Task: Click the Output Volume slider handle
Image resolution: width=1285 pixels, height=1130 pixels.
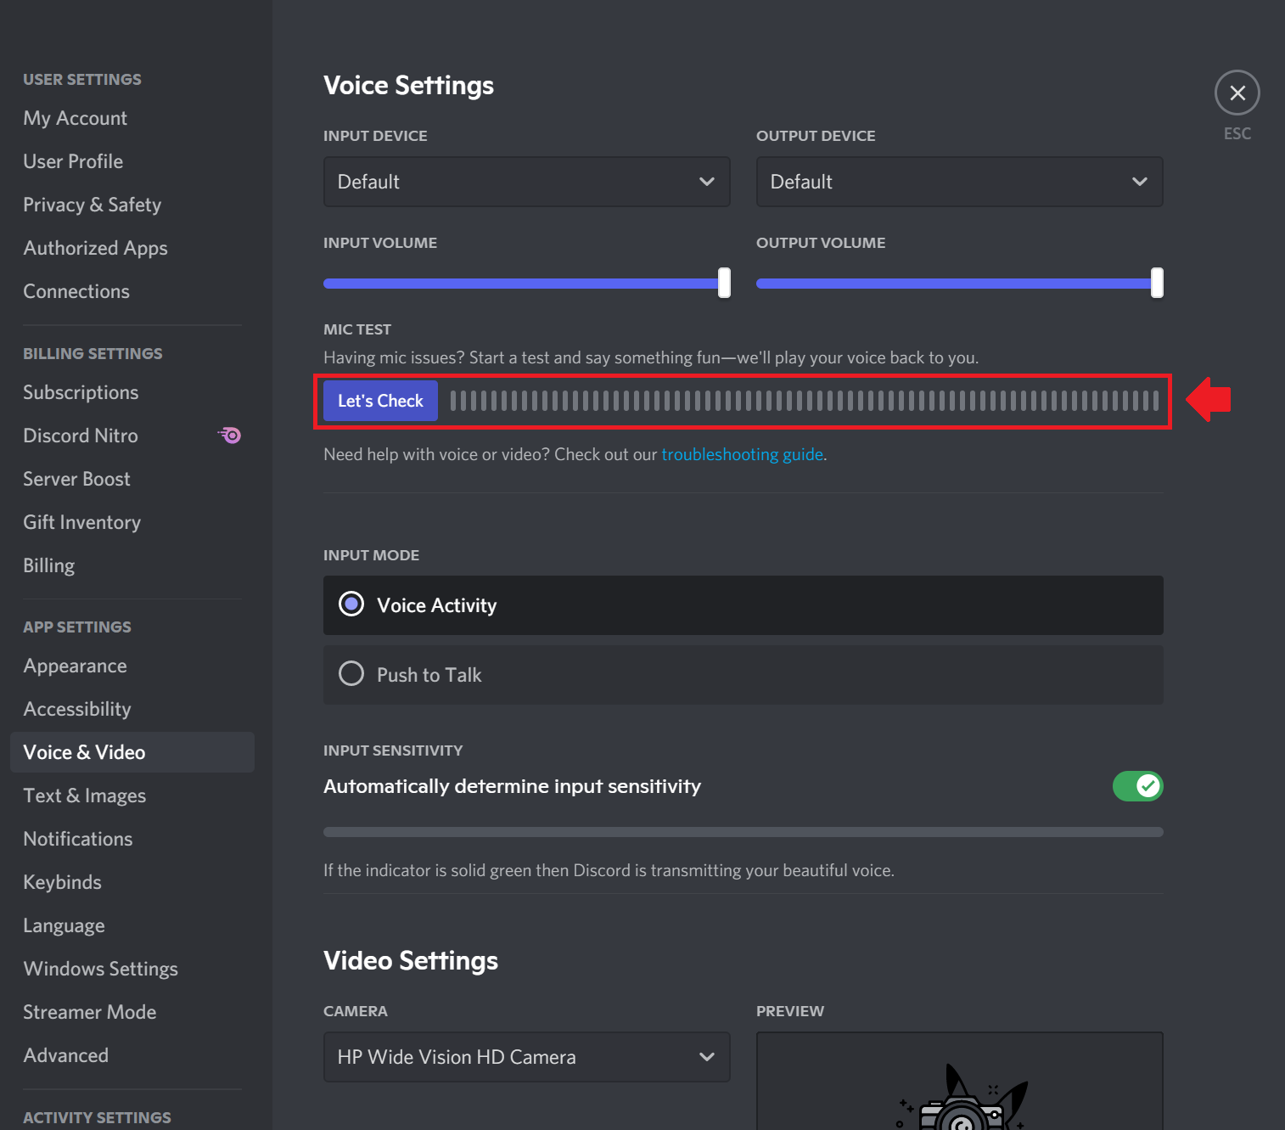Action: pos(1157,283)
